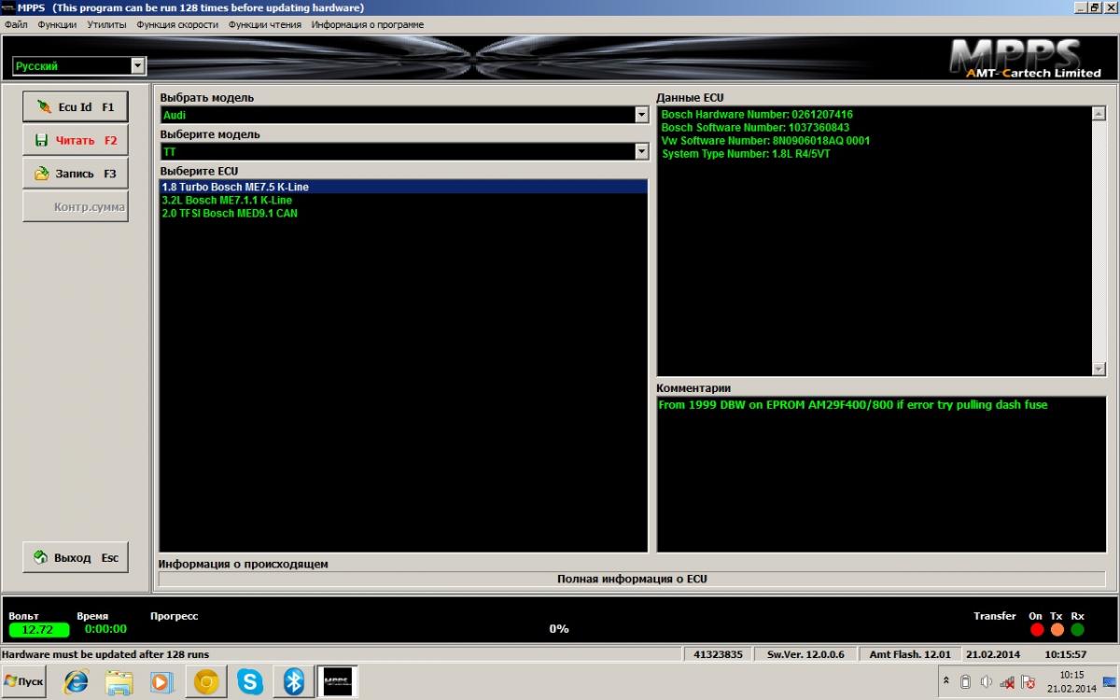Click the orange Tx indicator light
Viewport: 1120px width, 700px height.
click(x=1057, y=630)
